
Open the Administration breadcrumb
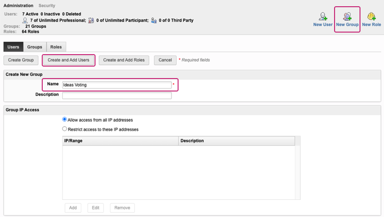point(18,6)
